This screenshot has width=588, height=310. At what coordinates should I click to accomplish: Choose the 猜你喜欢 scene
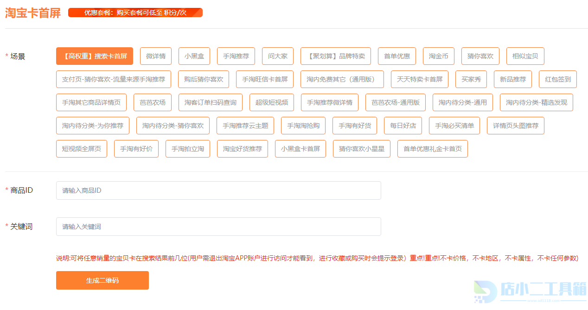pos(480,56)
